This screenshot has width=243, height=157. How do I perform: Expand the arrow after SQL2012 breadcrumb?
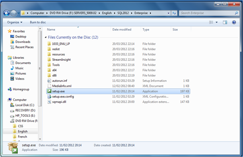132,13
